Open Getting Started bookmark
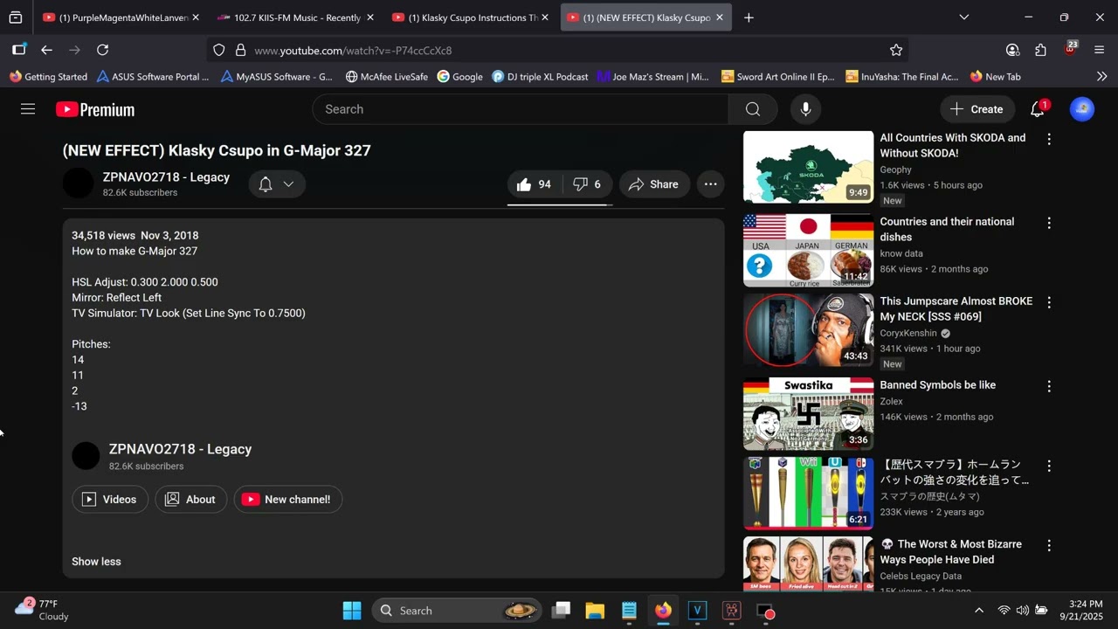Viewport: 1118px width, 629px height. [48, 77]
